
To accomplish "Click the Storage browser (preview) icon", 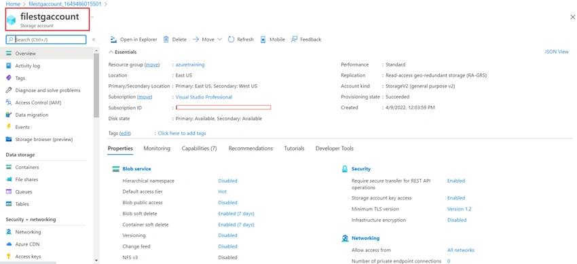I will point(8,139).
